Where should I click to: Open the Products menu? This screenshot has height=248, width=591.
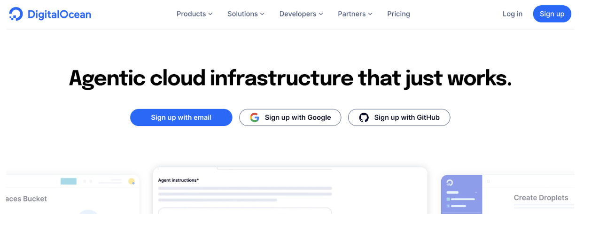click(x=194, y=14)
